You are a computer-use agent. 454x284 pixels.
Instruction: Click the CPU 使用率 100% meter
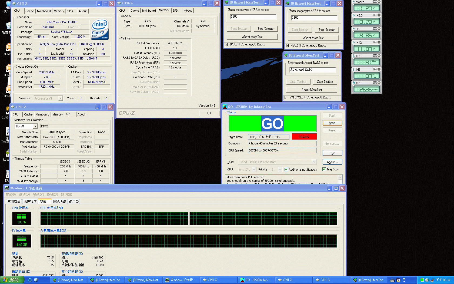(21, 218)
